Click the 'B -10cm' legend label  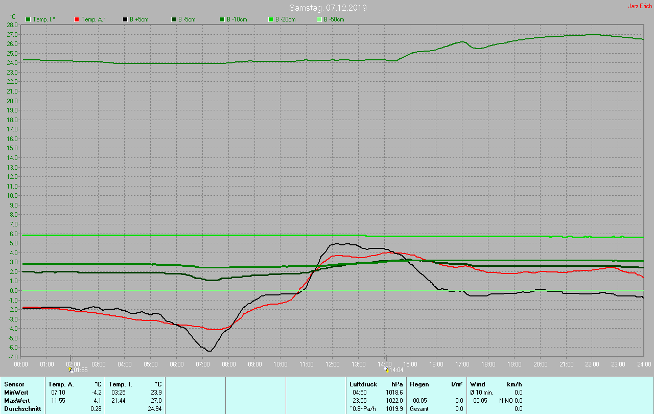(x=237, y=19)
